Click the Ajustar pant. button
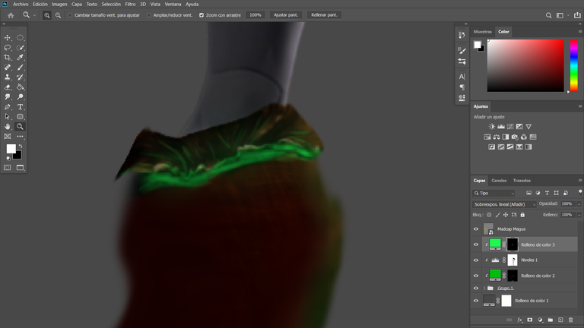 pos(286,15)
